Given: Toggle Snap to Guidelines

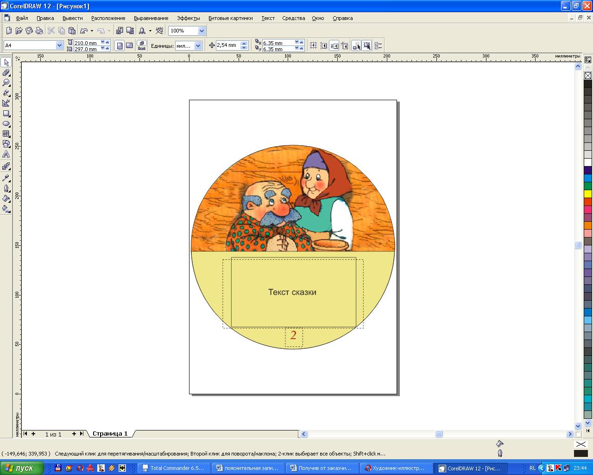Looking at the screenshot, I should 324,45.
